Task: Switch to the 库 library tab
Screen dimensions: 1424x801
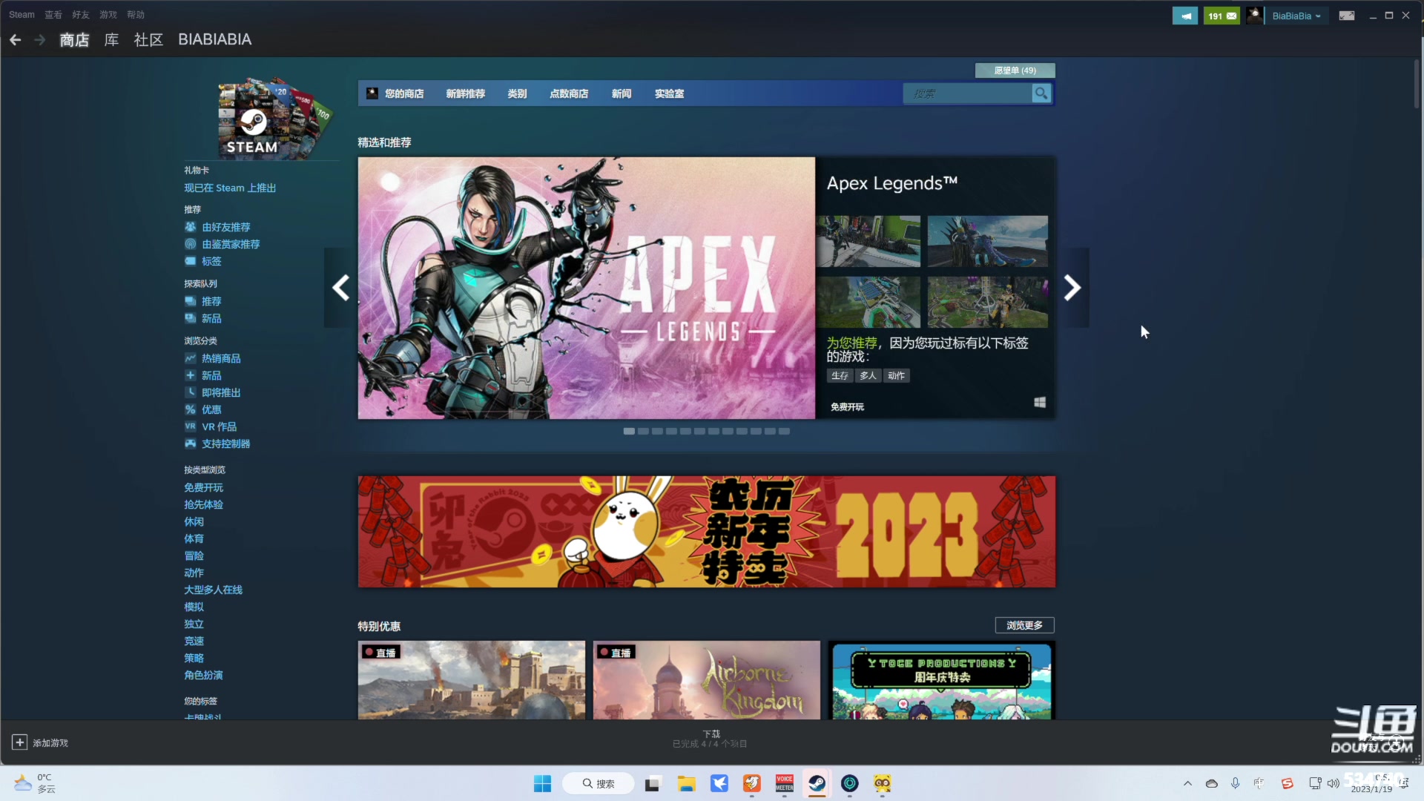Action: click(x=111, y=40)
